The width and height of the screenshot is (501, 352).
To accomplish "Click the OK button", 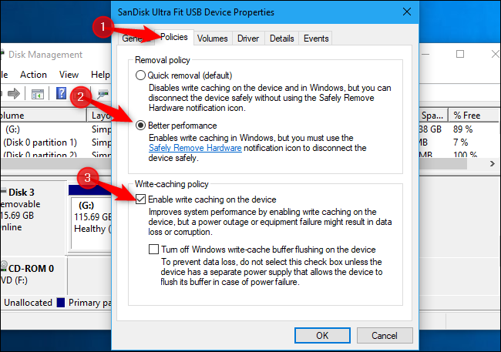I will click(322, 335).
